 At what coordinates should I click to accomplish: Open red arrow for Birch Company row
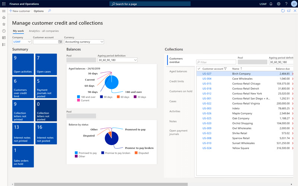pyautogui.click(x=292, y=74)
